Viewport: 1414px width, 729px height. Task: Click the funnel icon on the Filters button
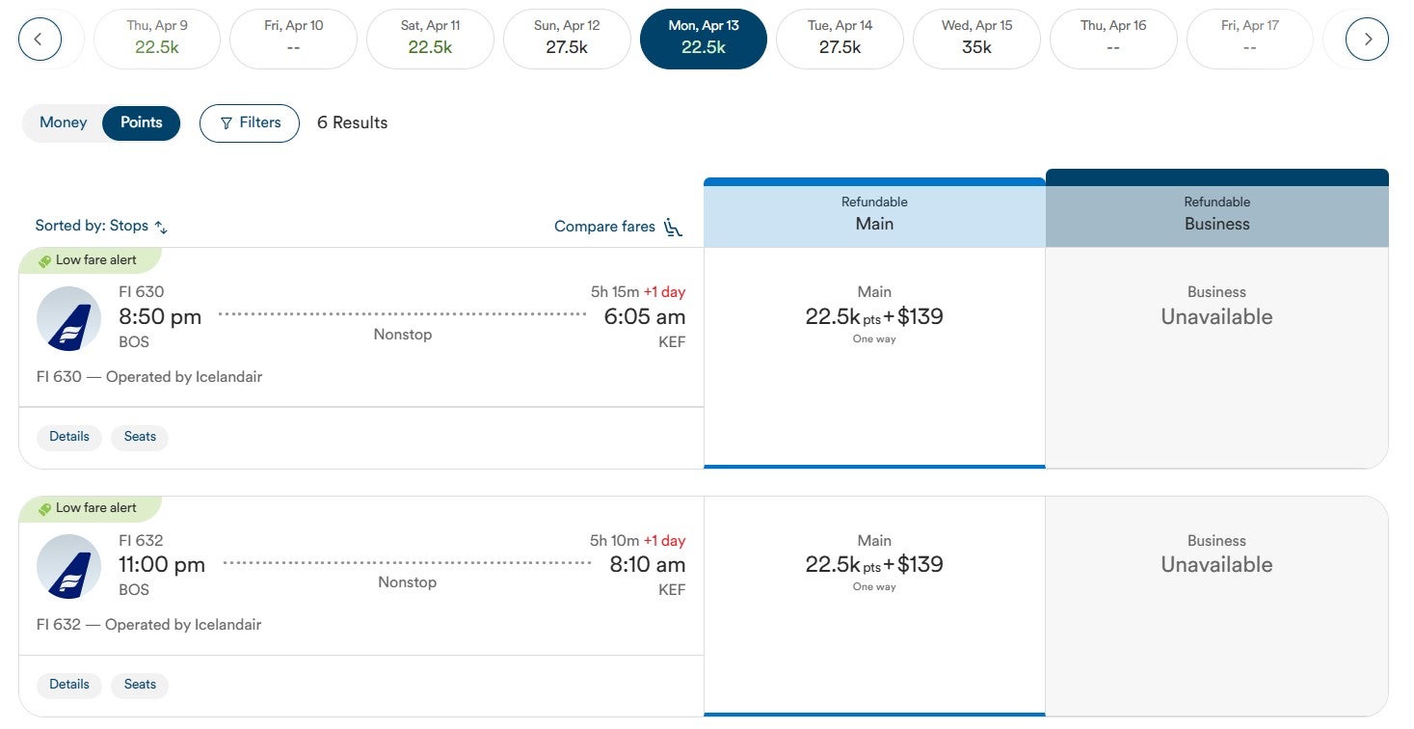pyautogui.click(x=225, y=122)
